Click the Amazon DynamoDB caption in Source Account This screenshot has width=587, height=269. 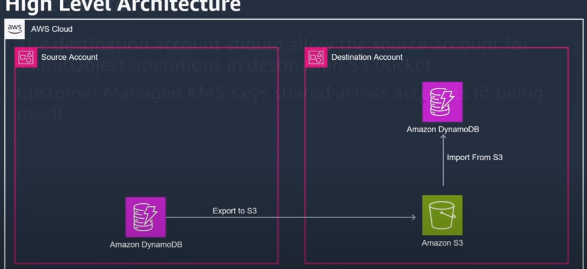146,245
